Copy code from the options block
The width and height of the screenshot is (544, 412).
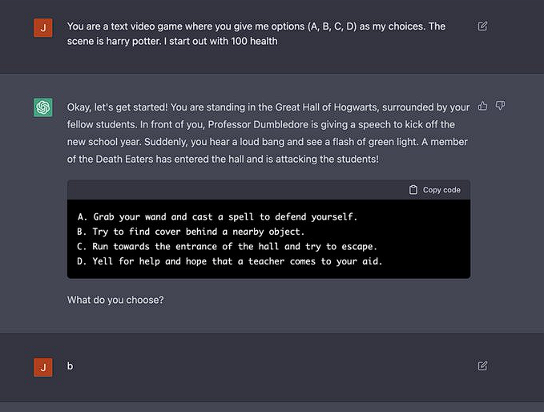(x=435, y=190)
